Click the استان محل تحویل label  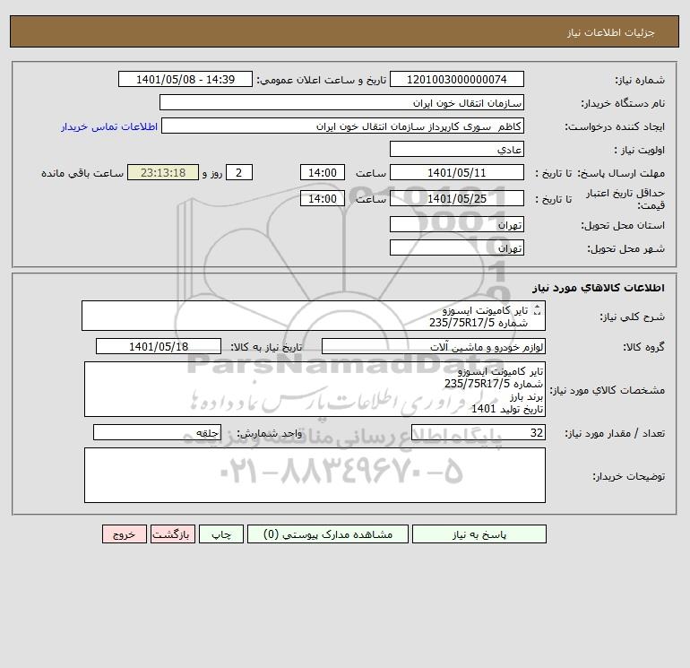point(623,225)
